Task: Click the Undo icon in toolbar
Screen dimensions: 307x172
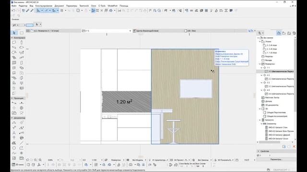Action: (x=13, y=11)
